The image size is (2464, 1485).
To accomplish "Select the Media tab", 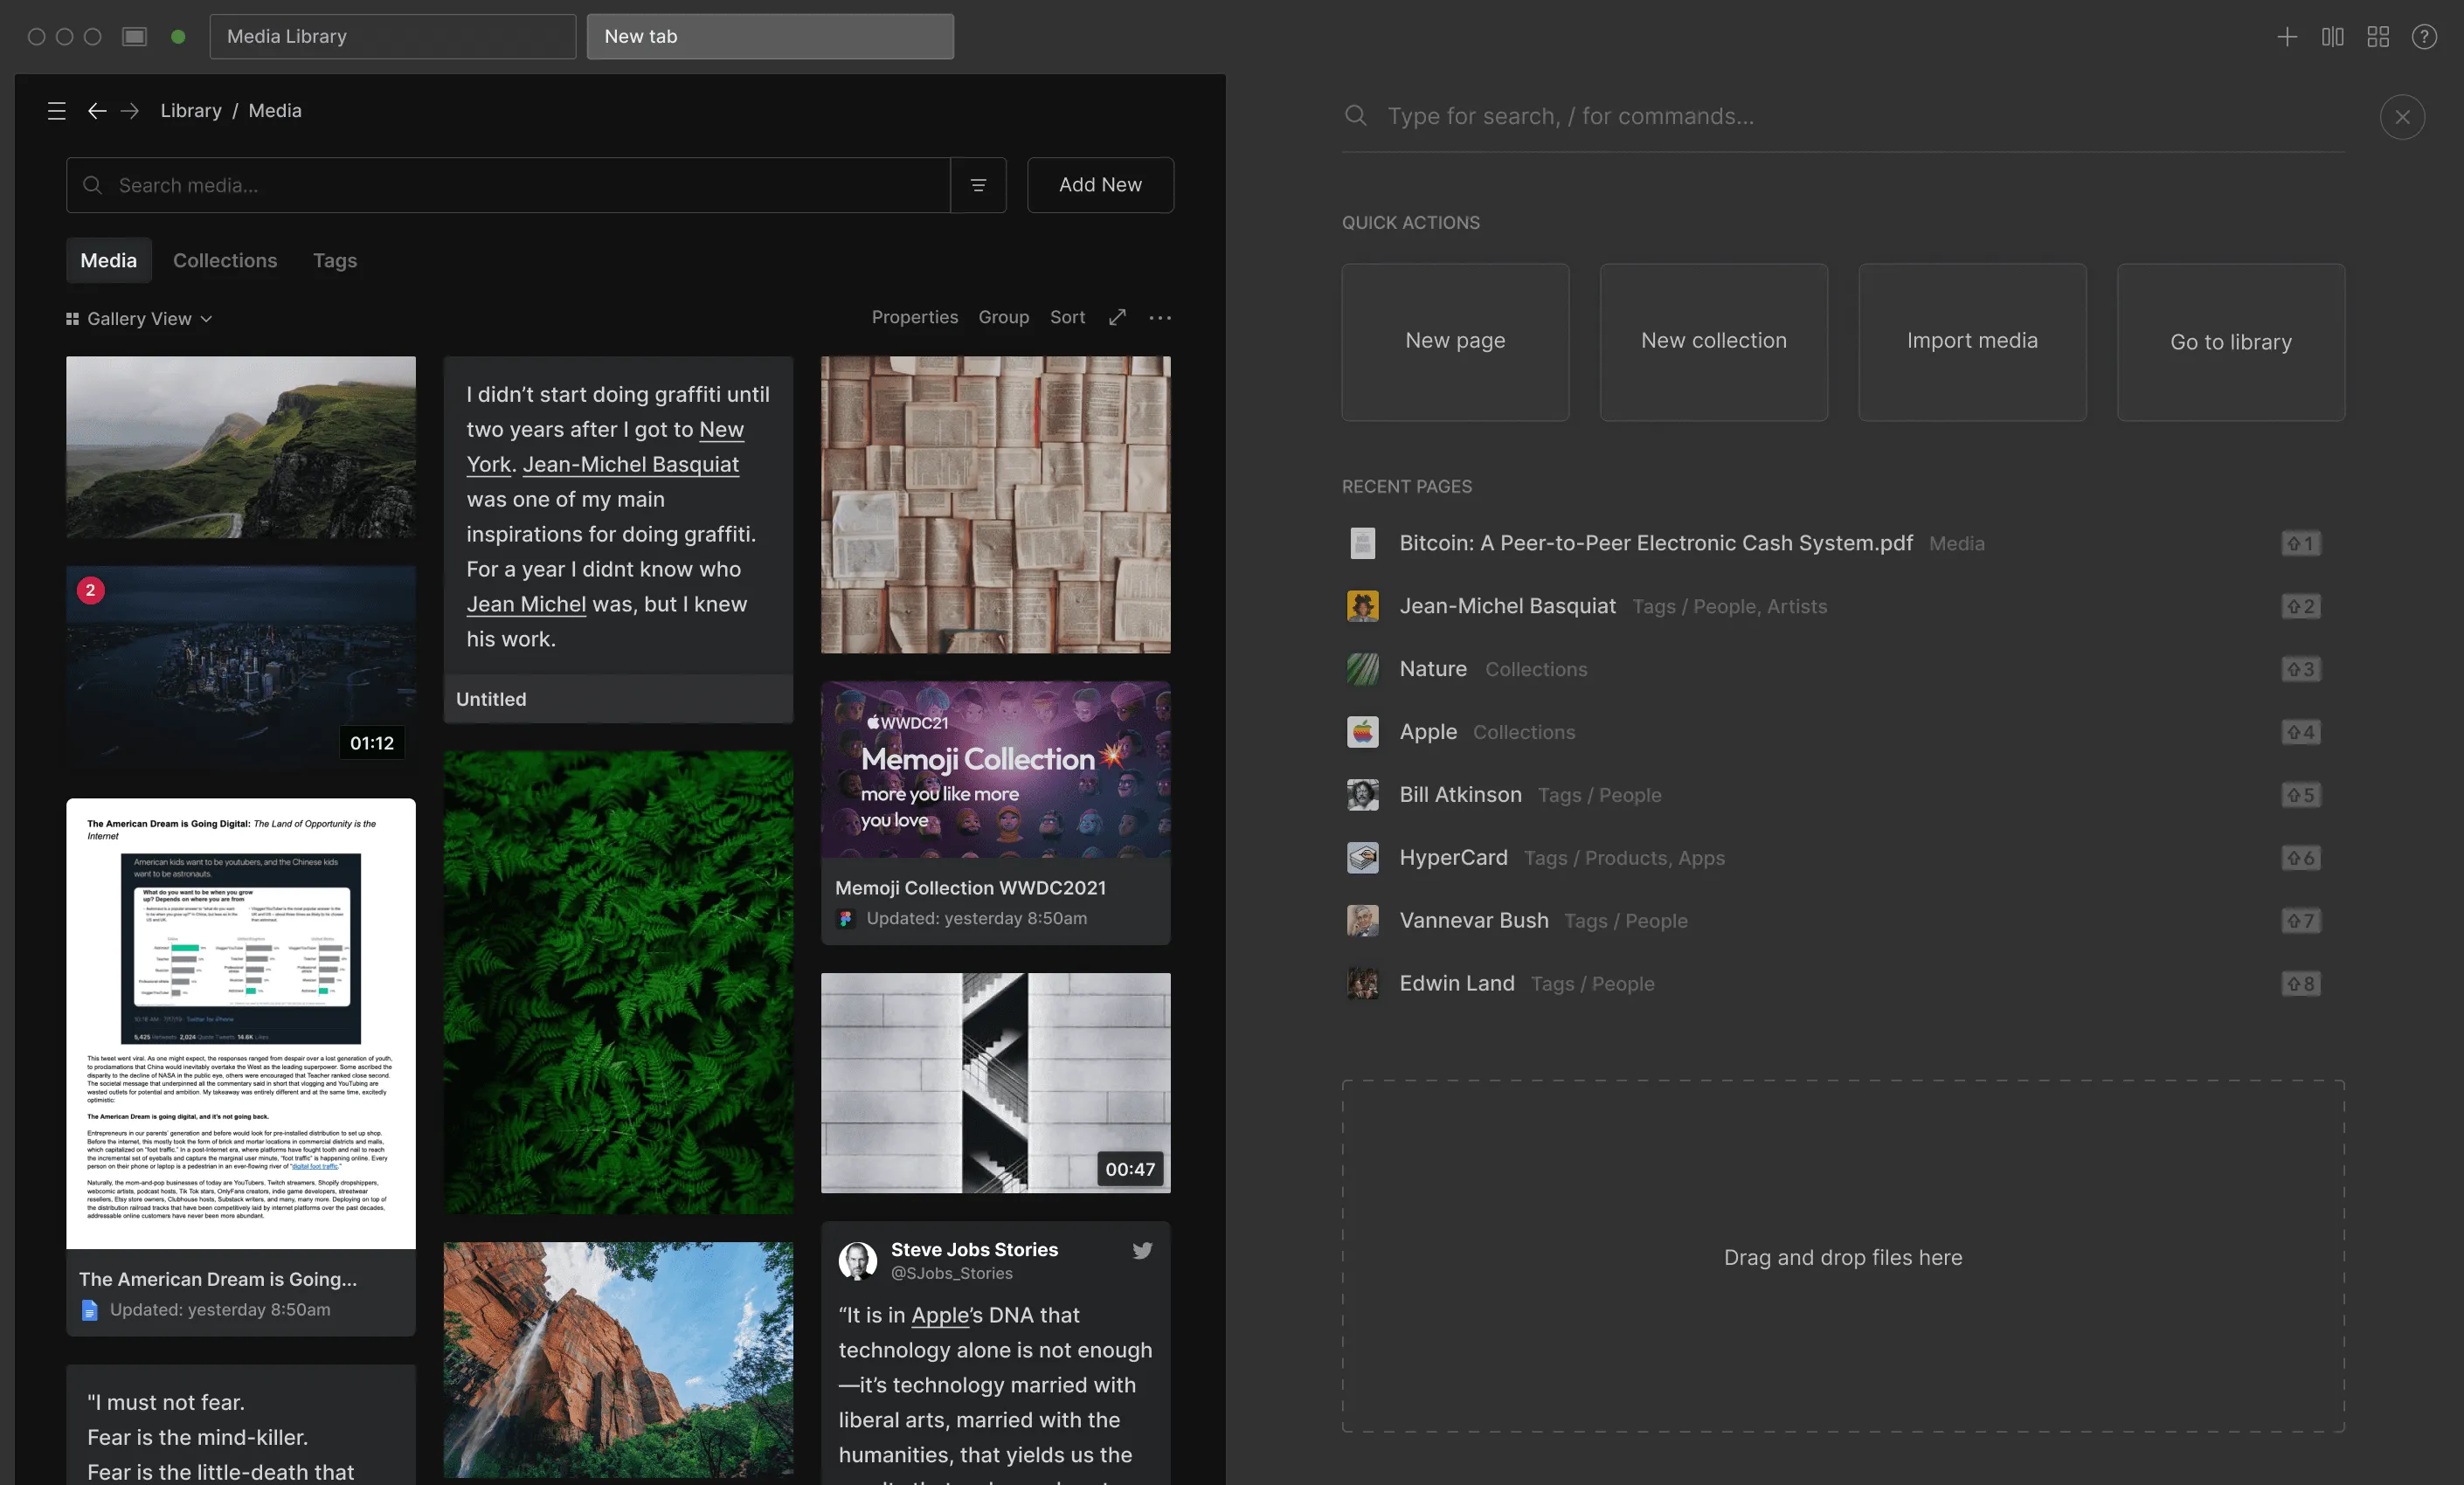I will (109, 260).
